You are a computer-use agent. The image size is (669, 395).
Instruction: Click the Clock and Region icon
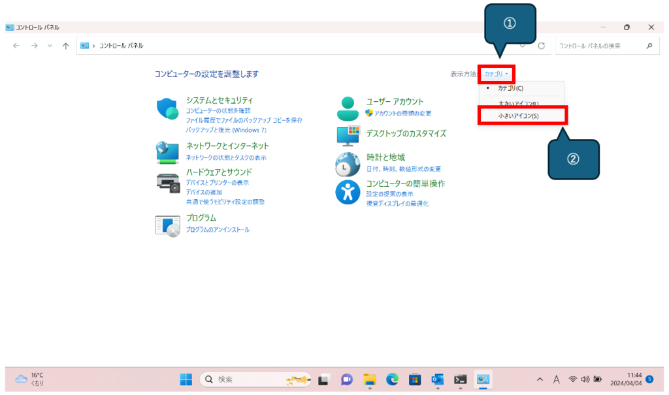(348, 165)
